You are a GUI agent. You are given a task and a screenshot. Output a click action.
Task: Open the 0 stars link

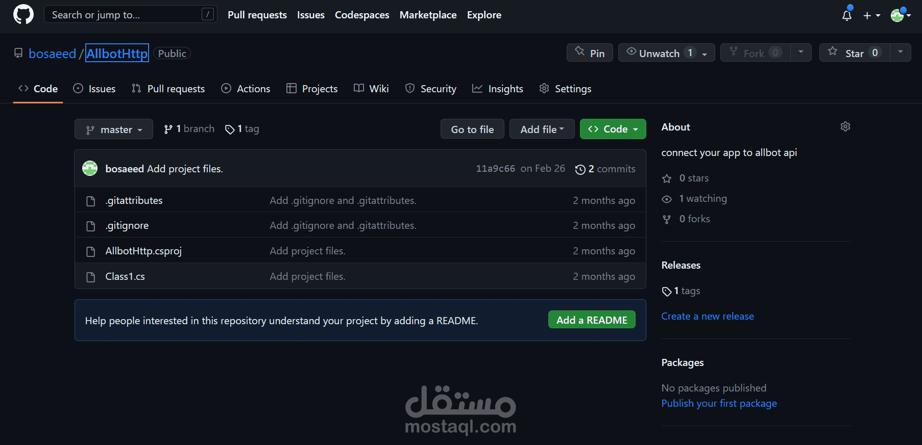coord(686,178)
